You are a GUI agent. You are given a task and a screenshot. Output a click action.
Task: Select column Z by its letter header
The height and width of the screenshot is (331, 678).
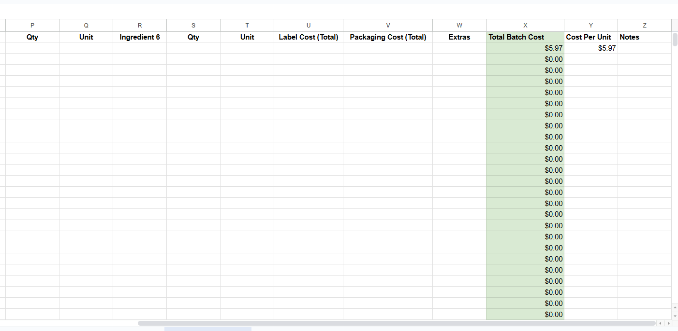(644, 26)
